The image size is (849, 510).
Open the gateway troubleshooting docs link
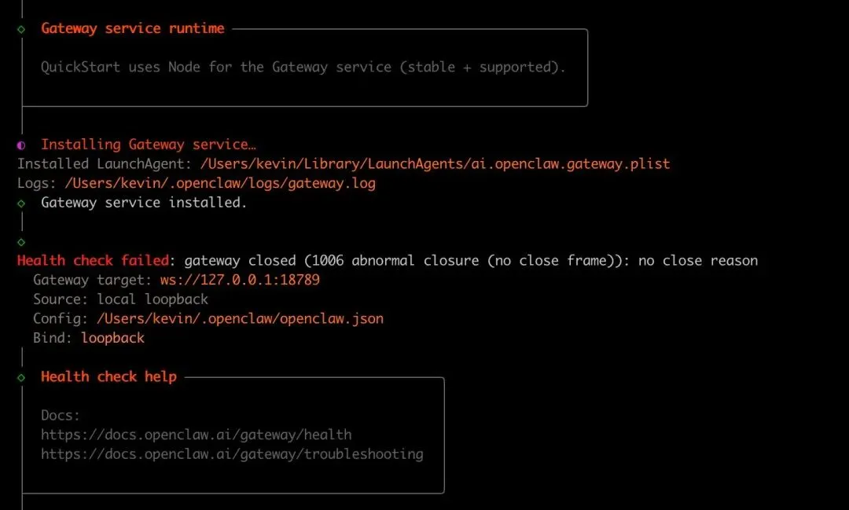pos(232,454)
